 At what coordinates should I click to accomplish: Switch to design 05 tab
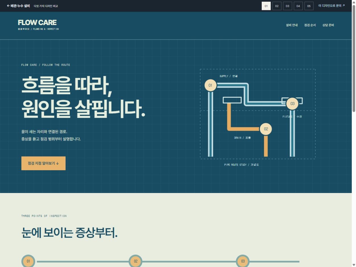tap(309, 6)
